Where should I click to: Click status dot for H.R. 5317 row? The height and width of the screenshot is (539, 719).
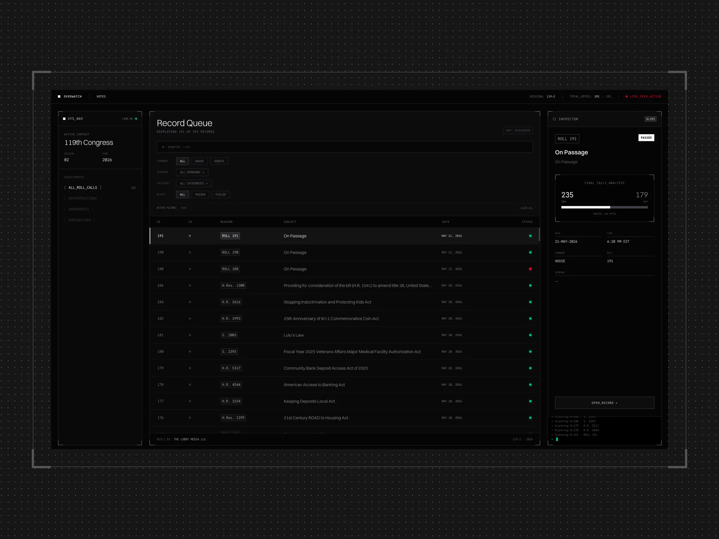click(x=530, y=368)
